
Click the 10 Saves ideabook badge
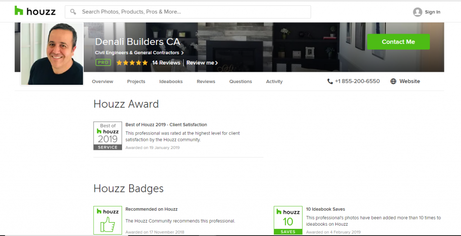coord(288,220)
